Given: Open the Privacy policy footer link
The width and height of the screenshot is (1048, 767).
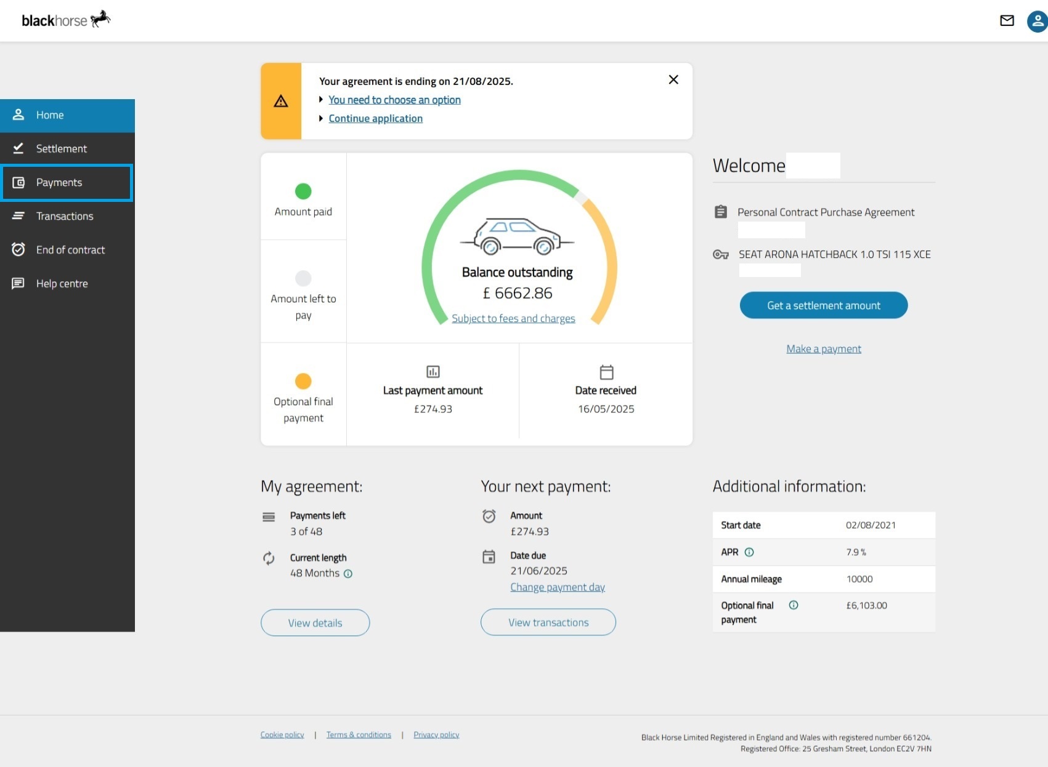Looking at the screenshot, I should click(436, 734).
